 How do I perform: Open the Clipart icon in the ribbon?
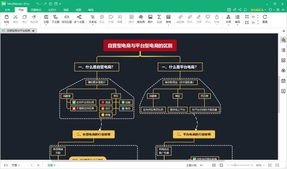(141, 19)
